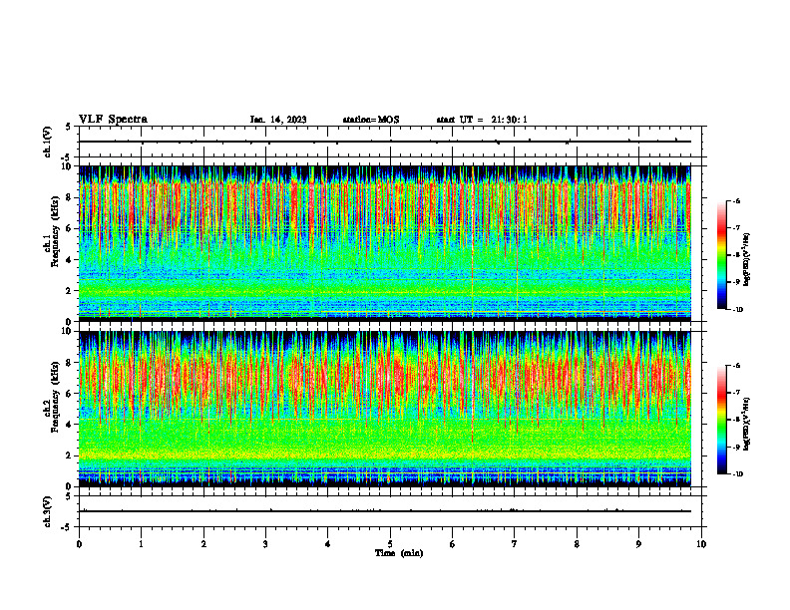This screenshot has height=610, width=790.
Task: Click the time axis tick label 9
Action: (638, 544)
